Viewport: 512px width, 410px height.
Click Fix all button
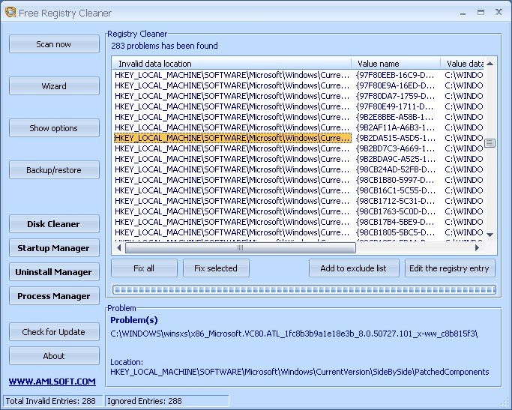144,268
